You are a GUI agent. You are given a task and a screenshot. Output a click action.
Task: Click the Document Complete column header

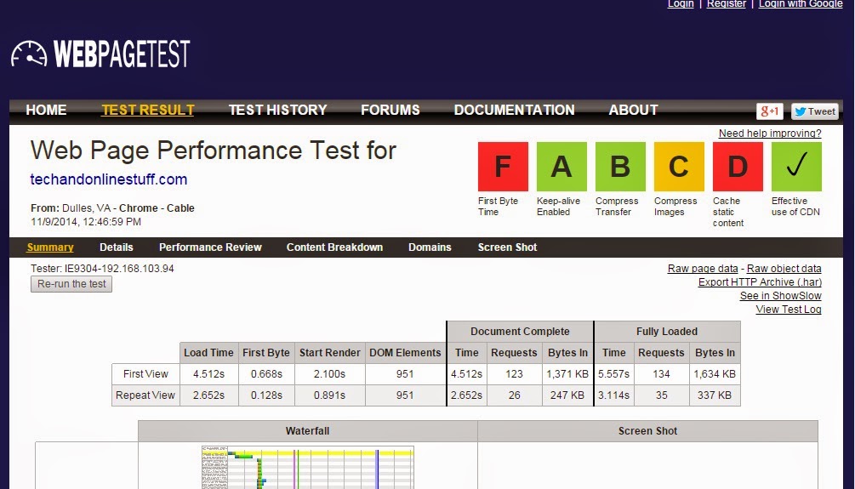click(520, 332)
